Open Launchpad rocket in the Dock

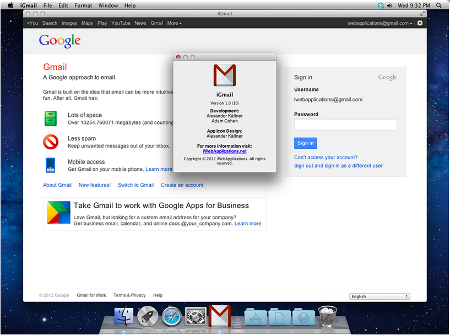(x=148, y=316)
